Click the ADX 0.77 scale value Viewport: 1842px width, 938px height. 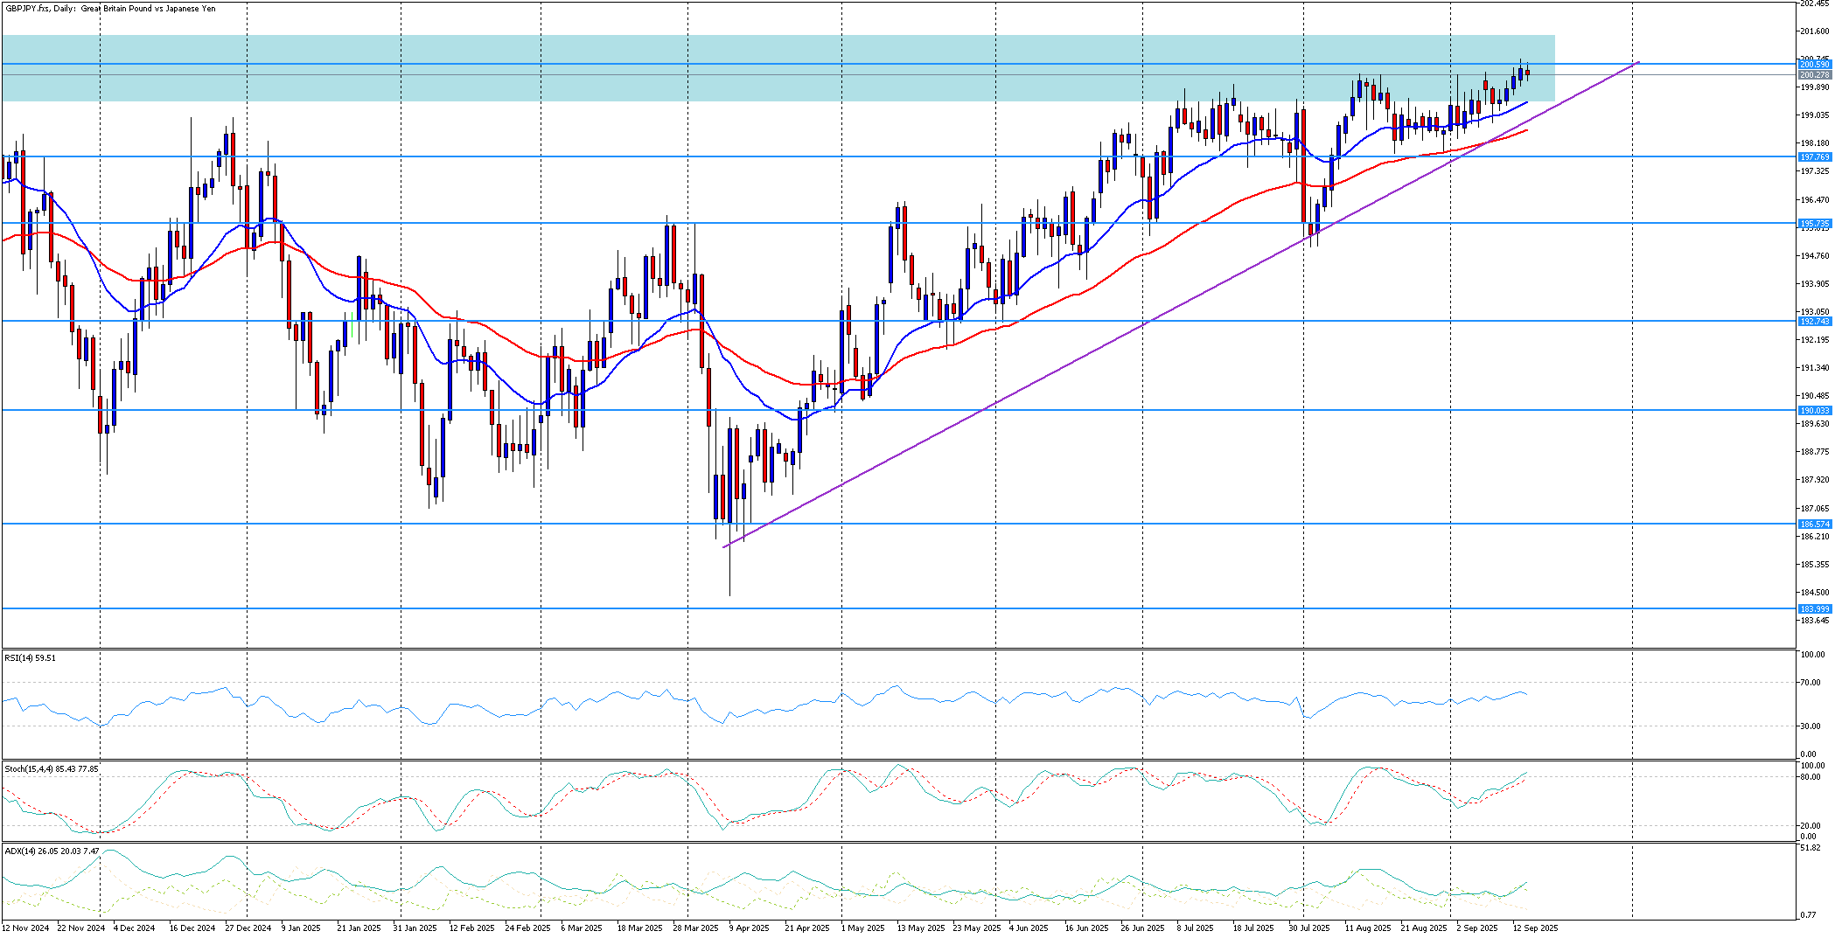(x=1809, y=915)
